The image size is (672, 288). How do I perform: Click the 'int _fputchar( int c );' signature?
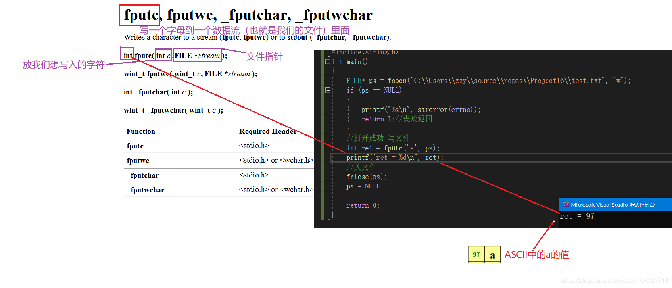click(158, 92)
